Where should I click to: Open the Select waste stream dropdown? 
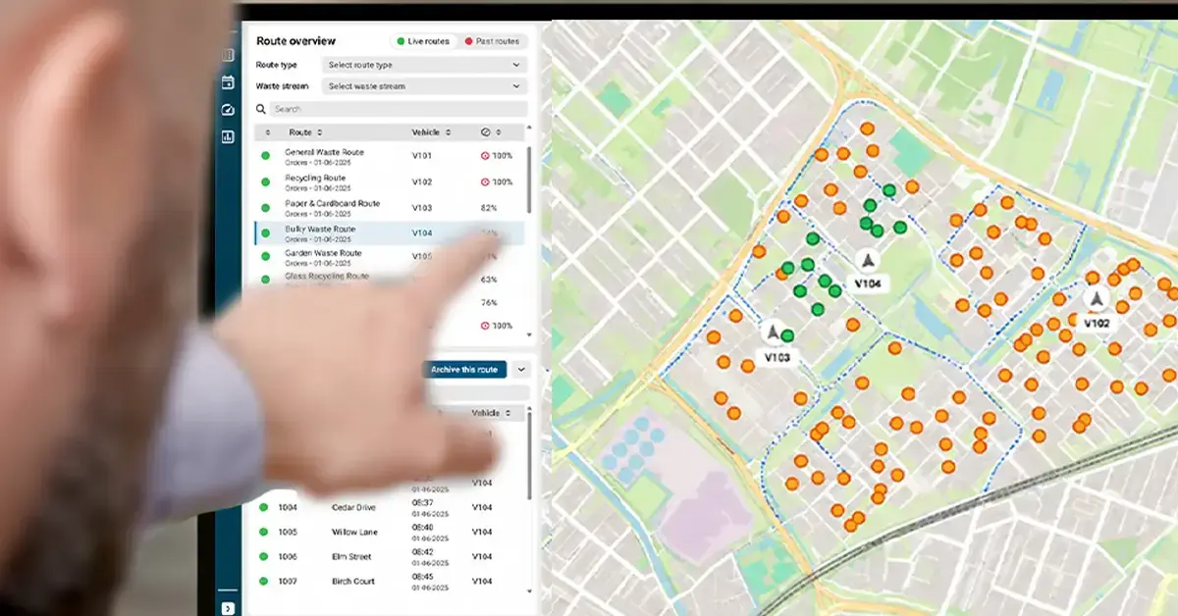coord(424,86)
